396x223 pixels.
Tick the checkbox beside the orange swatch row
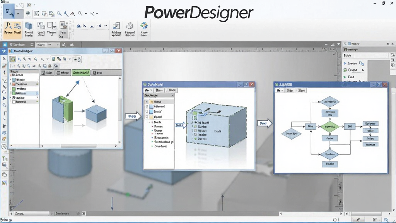point(147,102)
